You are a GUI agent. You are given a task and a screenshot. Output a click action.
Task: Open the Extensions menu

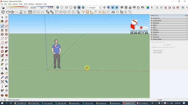[39, 4]
